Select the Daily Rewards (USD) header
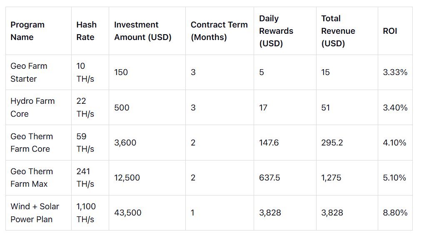 276,31
